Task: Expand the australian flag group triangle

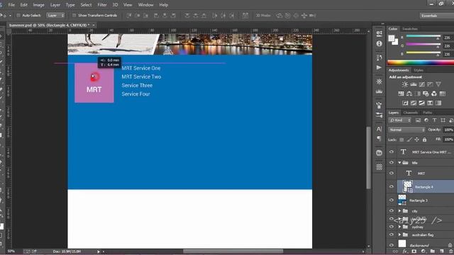Action: 399,234
